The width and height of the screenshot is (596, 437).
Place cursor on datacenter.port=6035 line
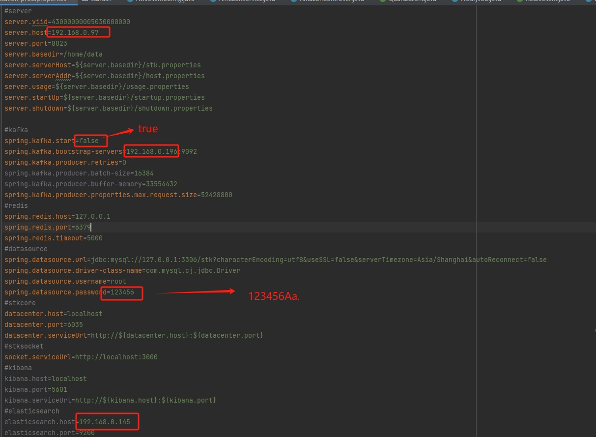(44, 324)
